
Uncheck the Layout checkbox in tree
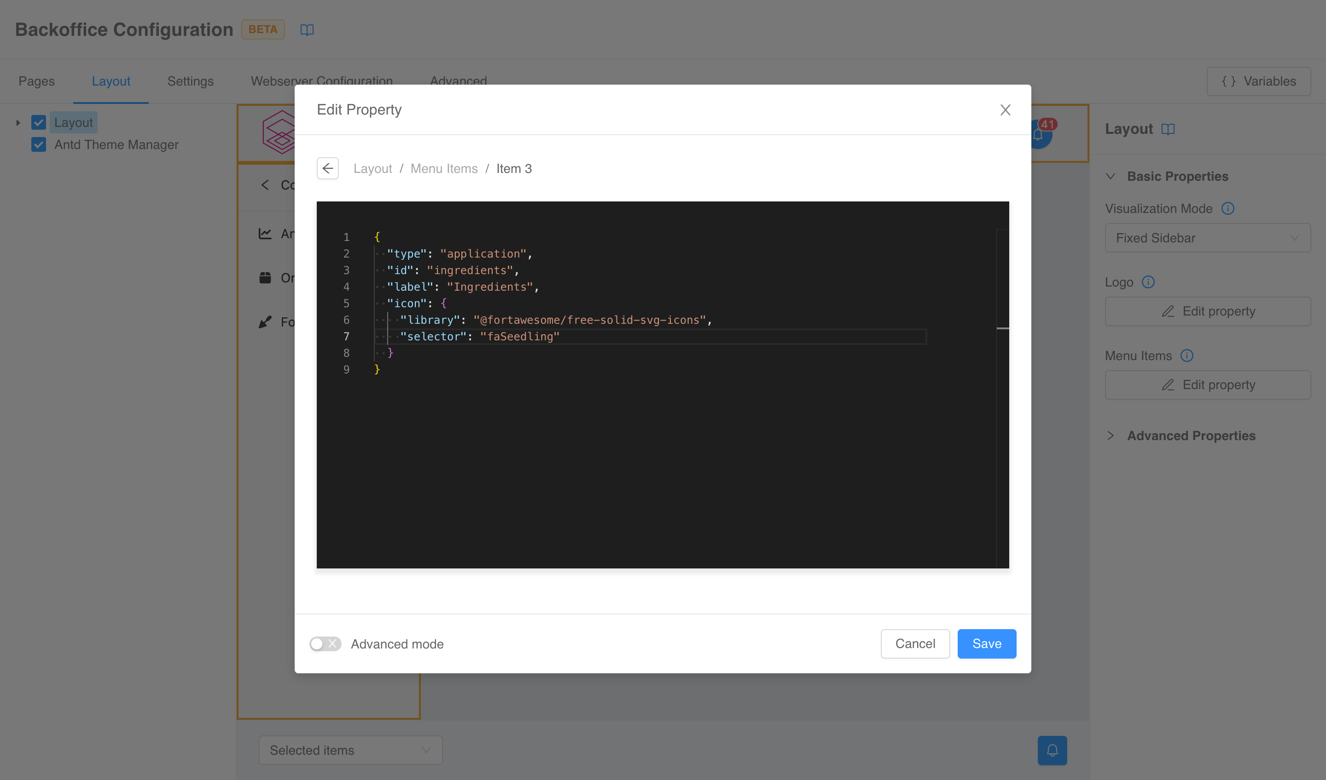38,122
